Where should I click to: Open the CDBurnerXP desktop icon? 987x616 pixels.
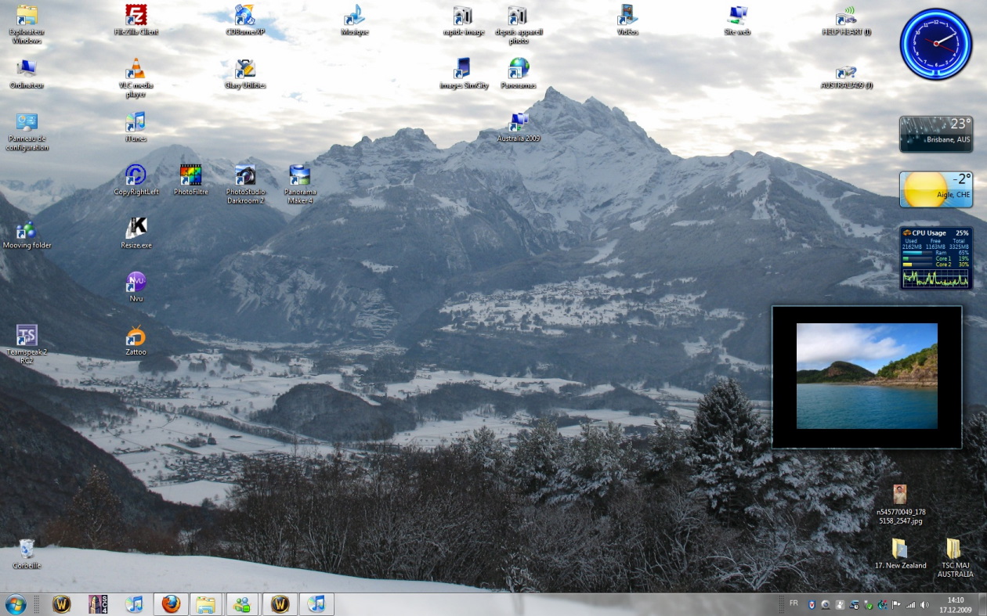245,16
